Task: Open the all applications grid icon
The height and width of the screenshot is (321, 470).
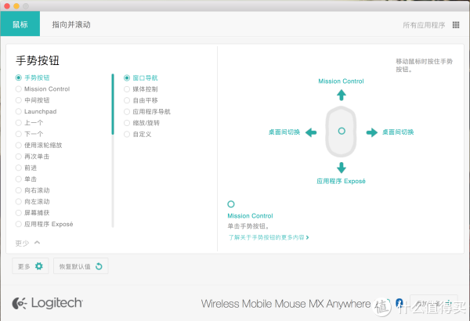Action: pyautogui.click(x=456, y=25)
